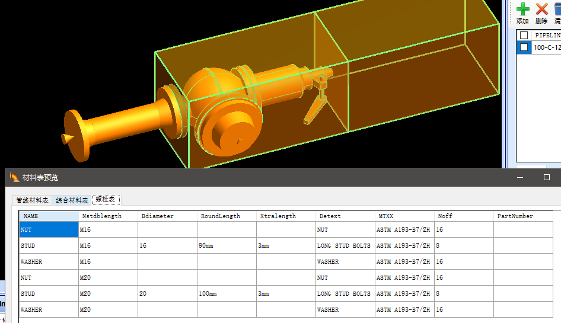Screen dimensions: 561x323
Task: Tick the 100-C-12 row checkbox
Action: pos(524,47)
